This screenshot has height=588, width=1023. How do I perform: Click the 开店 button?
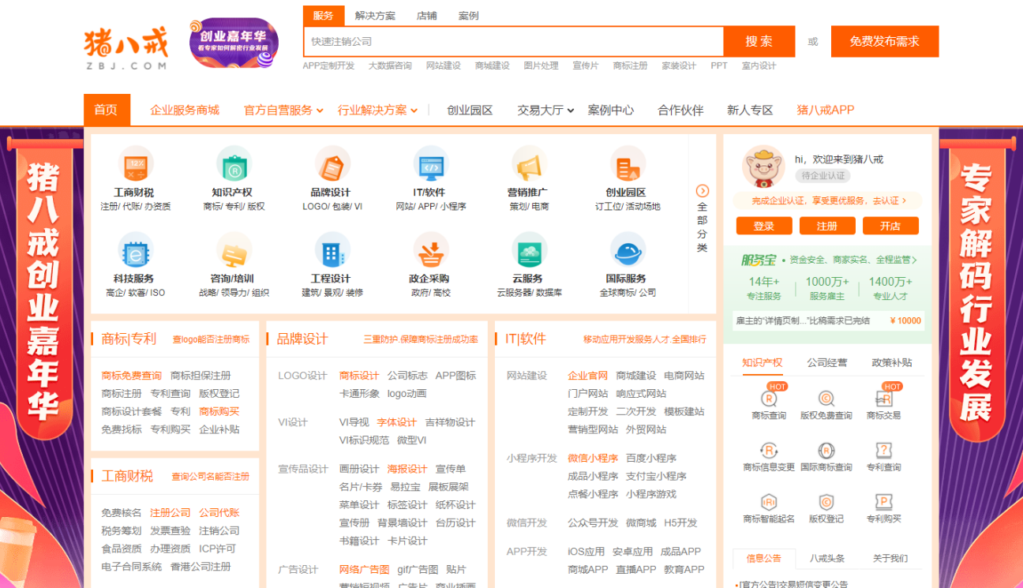click(890, 227)
